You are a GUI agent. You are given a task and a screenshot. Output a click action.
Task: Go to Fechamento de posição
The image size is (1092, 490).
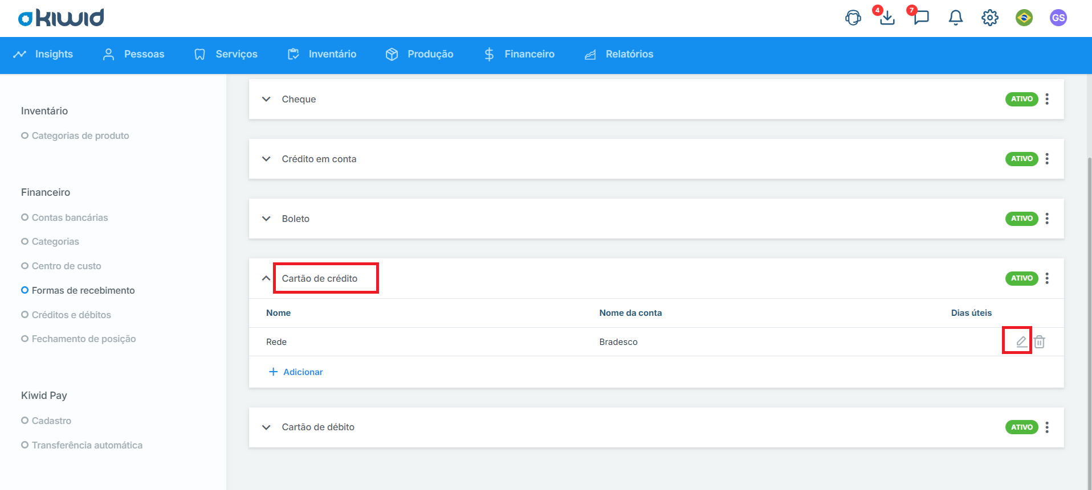pyautogui.click(x=79, y=339)
